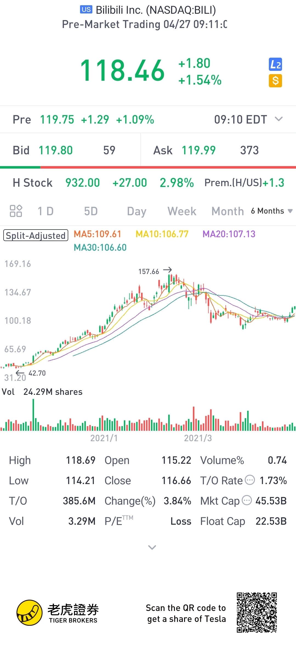The image size is (296, 665).
Task: Open the chart layout grid icon
Action: 16,211
